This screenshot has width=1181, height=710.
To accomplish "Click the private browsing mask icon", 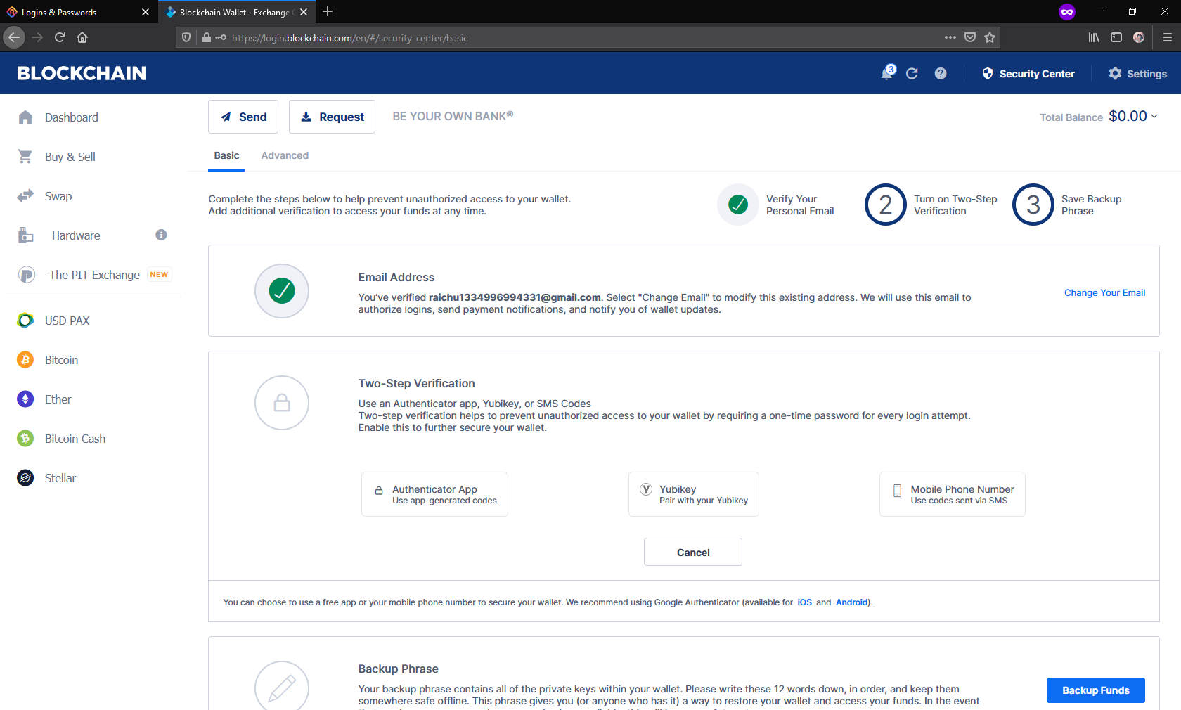I will pyautogui.click(x=1067, y=12).
